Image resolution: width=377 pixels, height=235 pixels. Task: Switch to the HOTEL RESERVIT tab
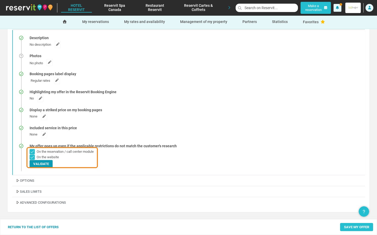coord(76,8)
